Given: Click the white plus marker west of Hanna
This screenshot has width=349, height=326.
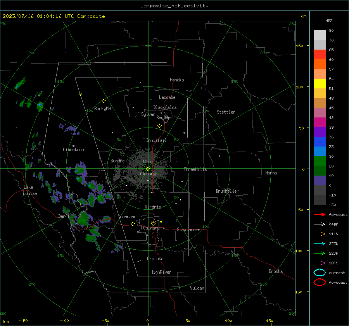Looking at the screenshot, I should tap(219, 156).
